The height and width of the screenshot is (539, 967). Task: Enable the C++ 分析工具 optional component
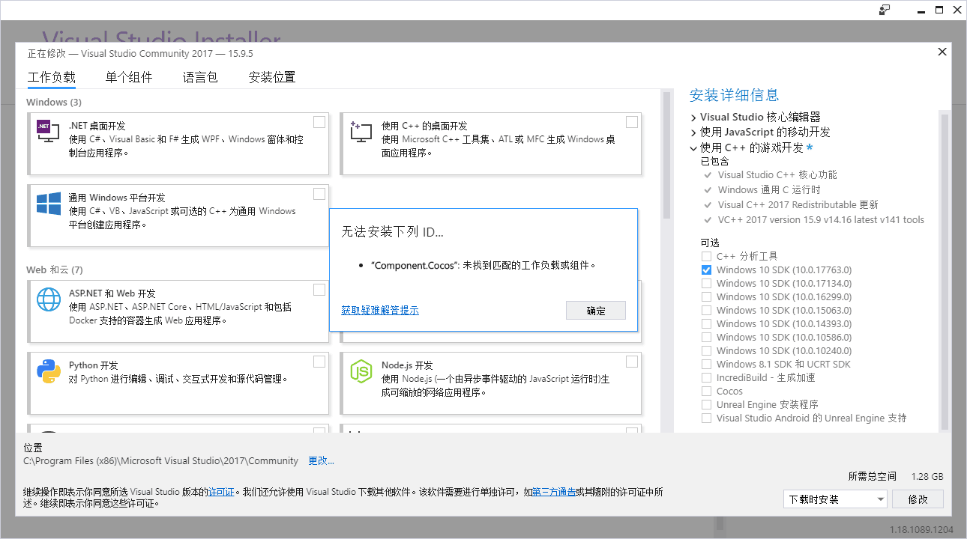pos(706,256)
